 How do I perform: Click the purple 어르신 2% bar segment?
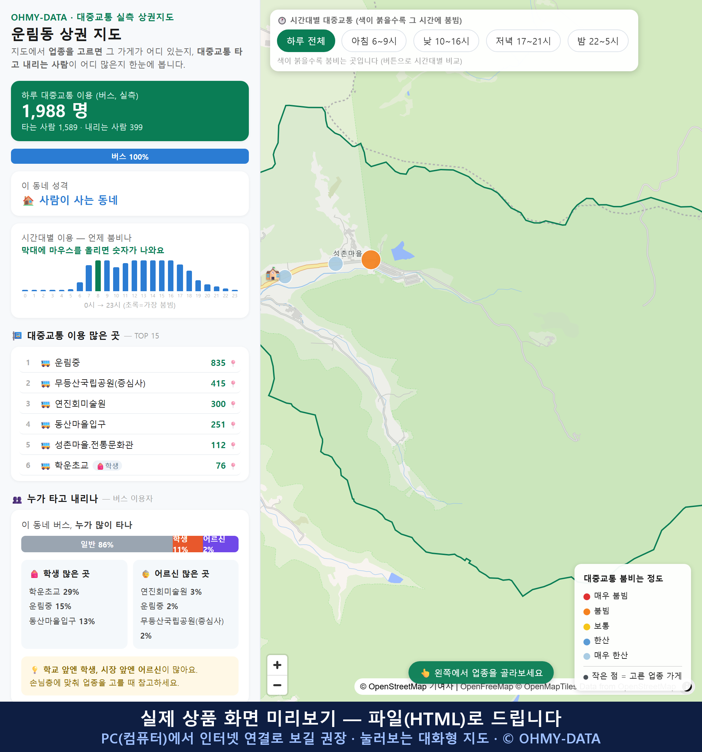[x=221, y=544]
